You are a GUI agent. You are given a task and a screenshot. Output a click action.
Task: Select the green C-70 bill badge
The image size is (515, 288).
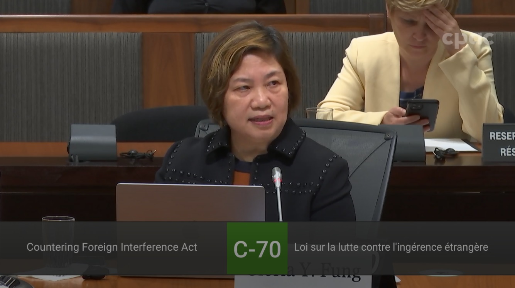tap(257, 248)
